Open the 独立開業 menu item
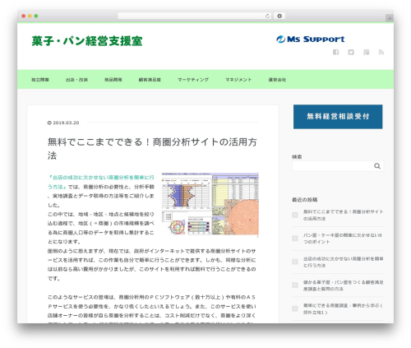411x348 pixels. [x=40, y=80]
